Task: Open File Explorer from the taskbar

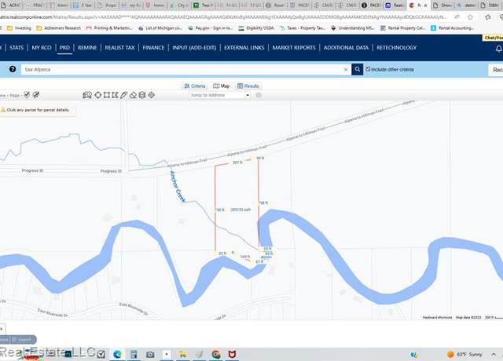Action: pyautogui.click(x=183, y=354)
